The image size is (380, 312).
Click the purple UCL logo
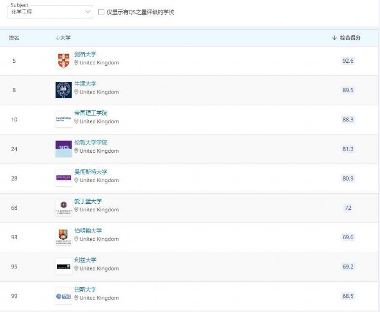click(63, 149)
